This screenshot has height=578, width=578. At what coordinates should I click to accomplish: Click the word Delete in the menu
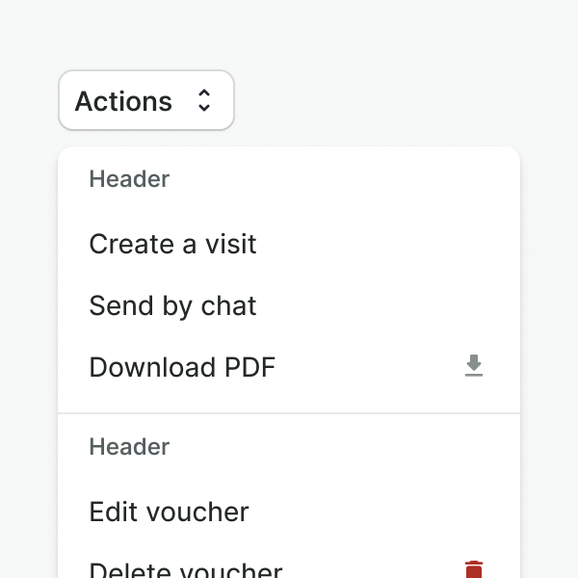coord(124,570)
